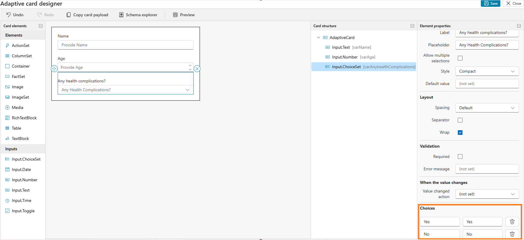Delete the Yes choice with trash icon
The width and height of the screenshot is (524, 240).
(512, 222)
